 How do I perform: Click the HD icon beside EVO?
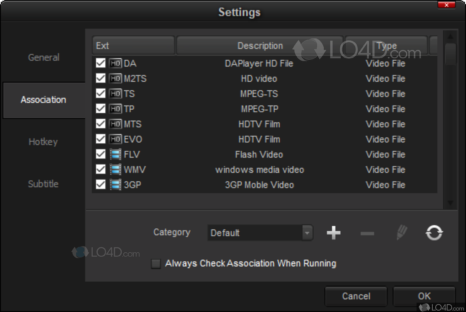[116, 139]
